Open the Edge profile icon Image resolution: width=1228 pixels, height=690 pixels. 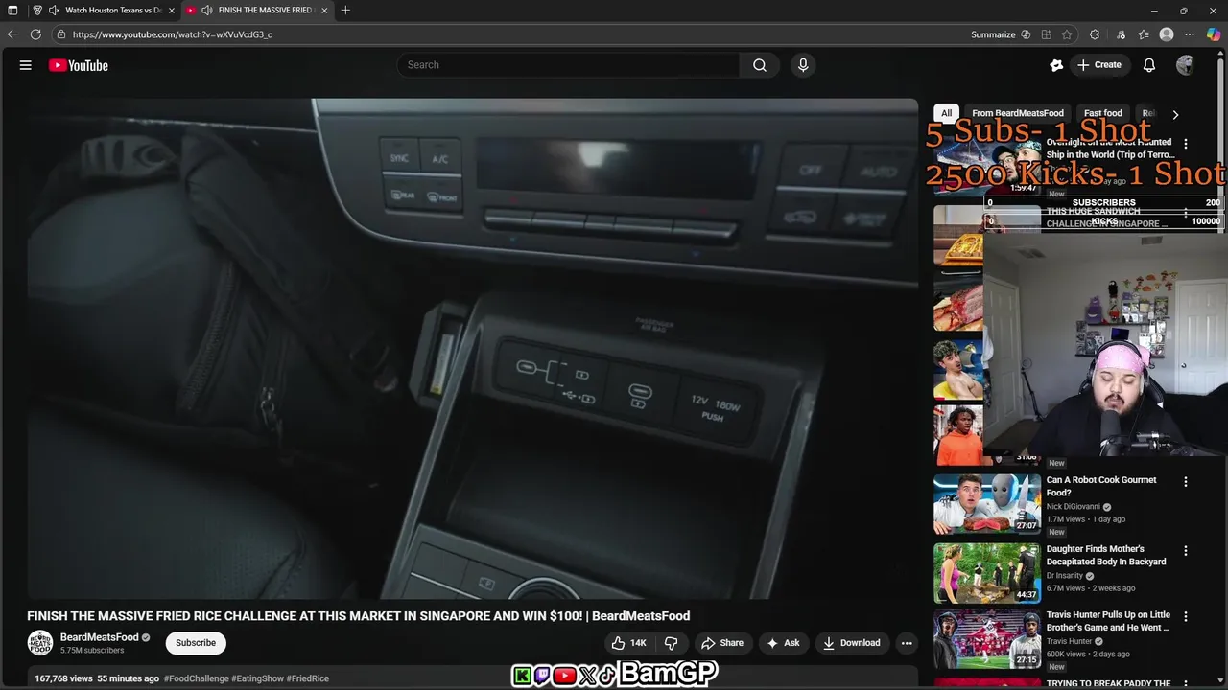(1167, 34)
